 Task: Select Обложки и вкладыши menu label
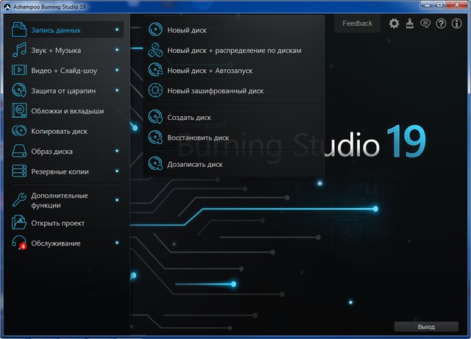pos(68,111)
